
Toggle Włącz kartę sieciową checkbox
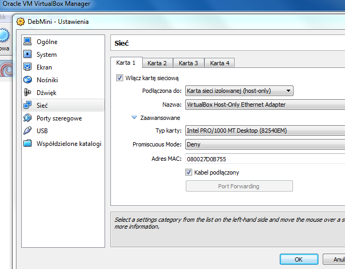pos(119,77)
